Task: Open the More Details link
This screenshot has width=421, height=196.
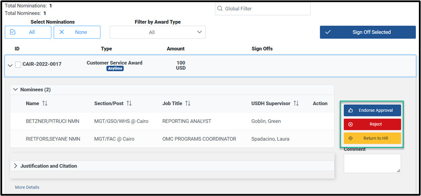Action: pyautogui.click(x=27, y=187)
